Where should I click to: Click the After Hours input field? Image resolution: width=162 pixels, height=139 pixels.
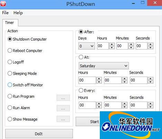coord(103,46)
